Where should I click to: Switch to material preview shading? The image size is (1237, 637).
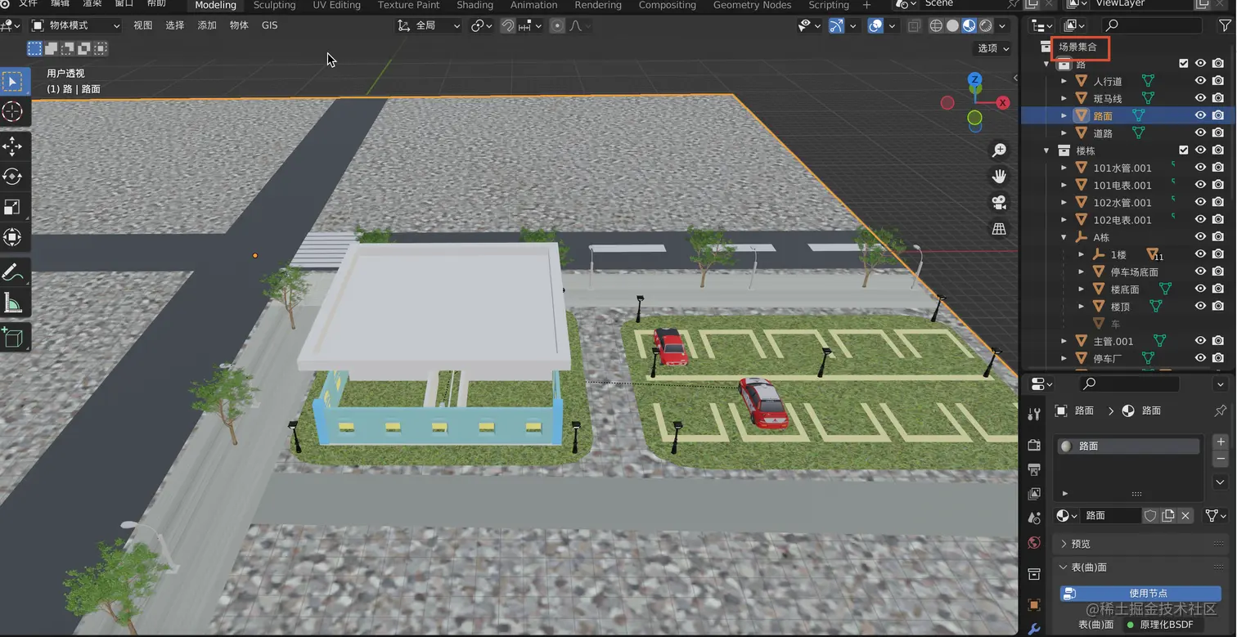click(x=969, y=26)
